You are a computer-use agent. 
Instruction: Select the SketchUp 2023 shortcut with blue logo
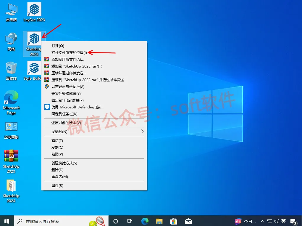(34, 44)
